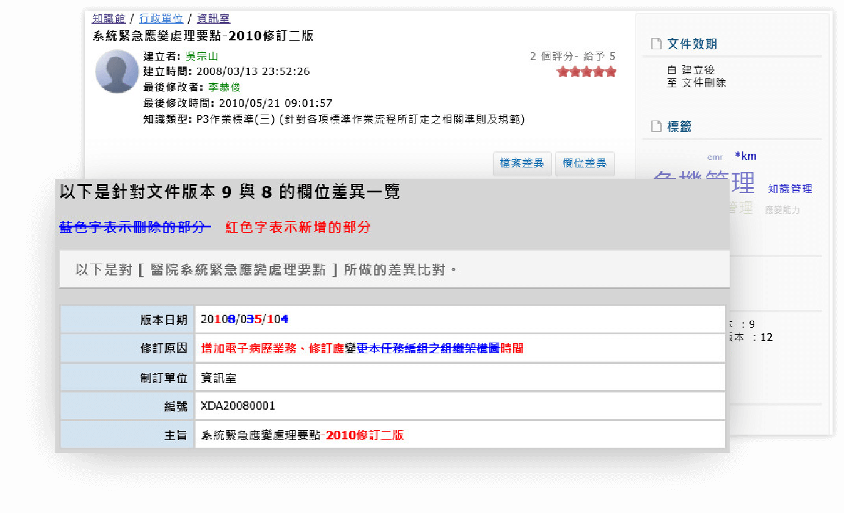Open creator 吳宗山 profile link
Viewport: 844px width, 513px height.
tap(201, 56)
